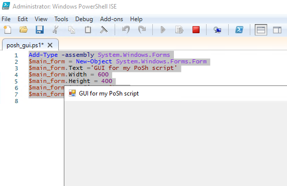Image resolution: width=287 pixels, height=186 pixels.
Task: Click the value 600 on line 4
Action: [x=103, y=74]
